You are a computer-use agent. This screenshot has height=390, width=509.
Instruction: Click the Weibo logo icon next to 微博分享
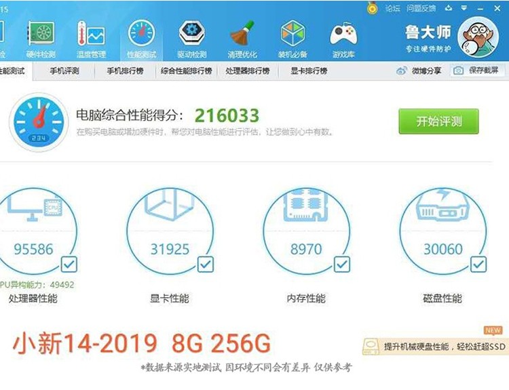point(402,71)
